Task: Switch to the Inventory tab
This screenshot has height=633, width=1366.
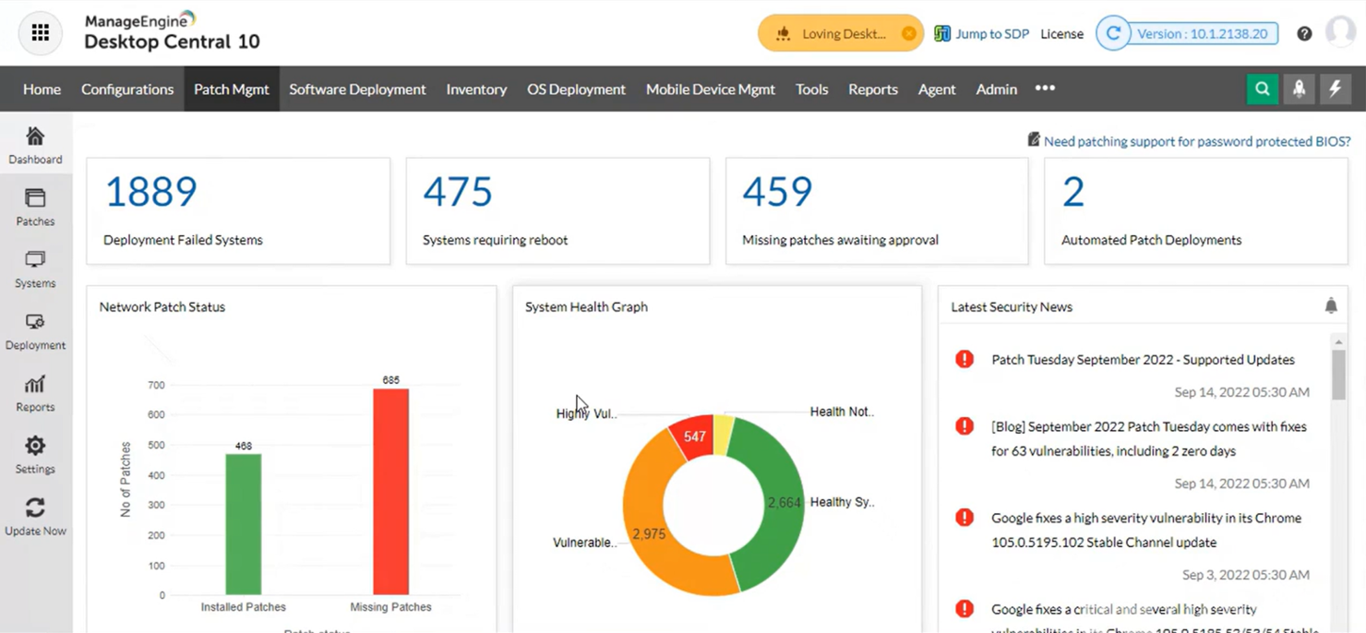Action: click(x=476, y=89)
